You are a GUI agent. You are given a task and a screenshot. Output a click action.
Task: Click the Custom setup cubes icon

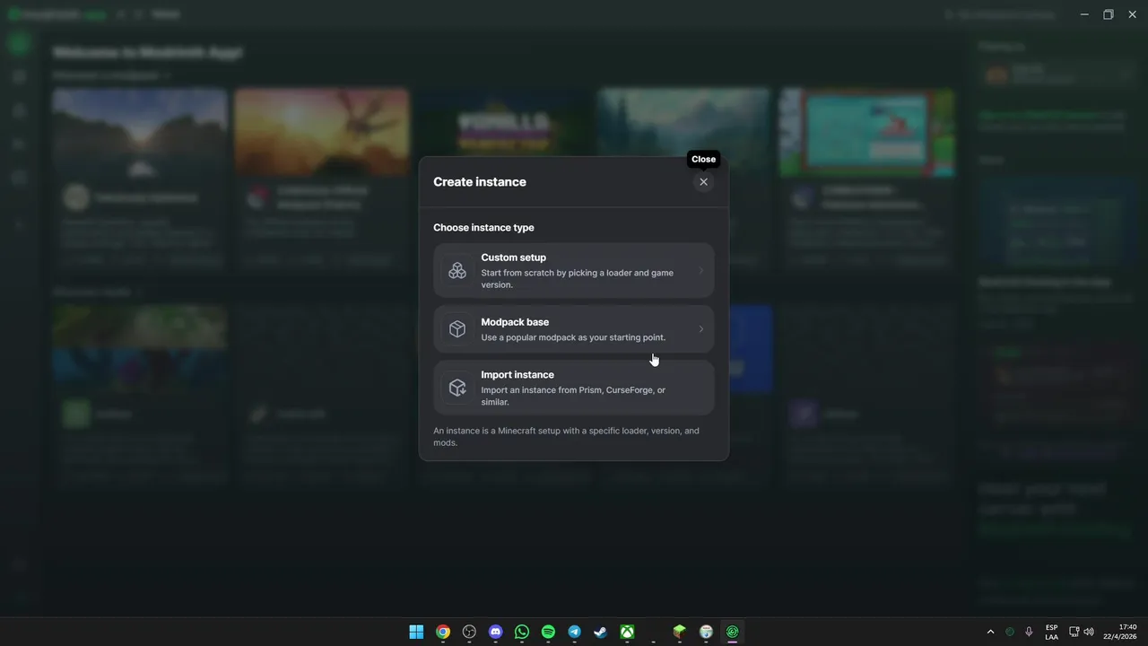pos(457,271)
